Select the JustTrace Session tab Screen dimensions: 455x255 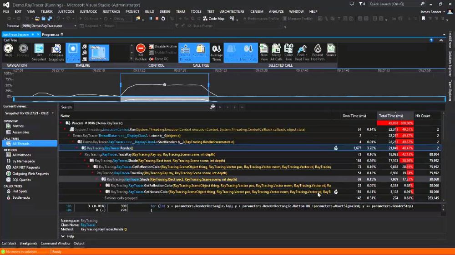point(15,34)
